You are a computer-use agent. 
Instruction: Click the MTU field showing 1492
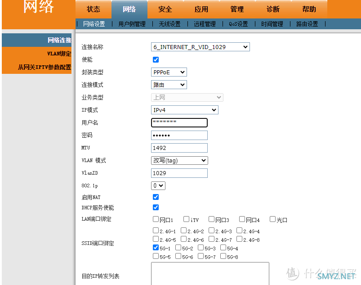(x=179, y=148)
